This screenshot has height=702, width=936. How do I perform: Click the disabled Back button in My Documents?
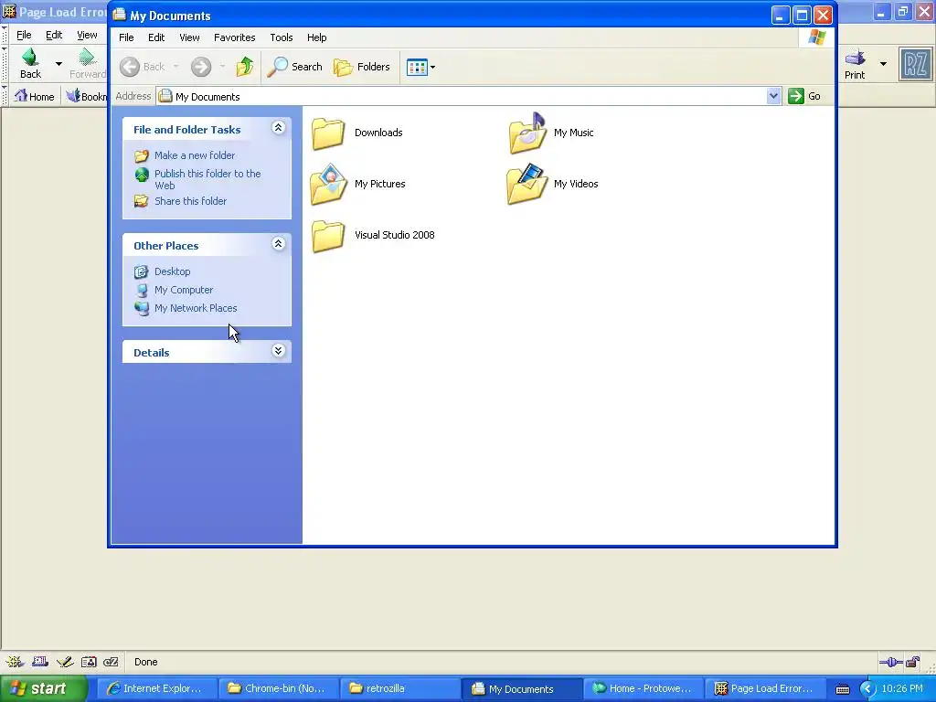click(142, 67)
